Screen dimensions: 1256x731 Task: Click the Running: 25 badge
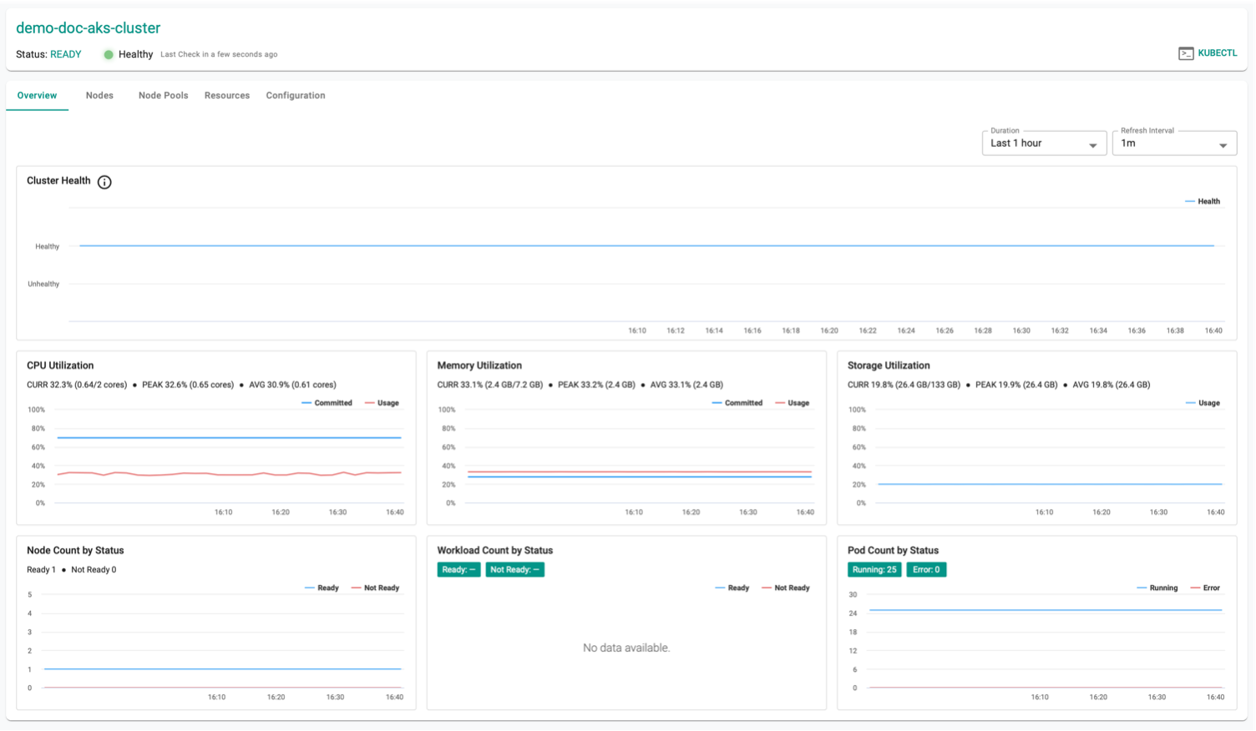click(874, 570)
